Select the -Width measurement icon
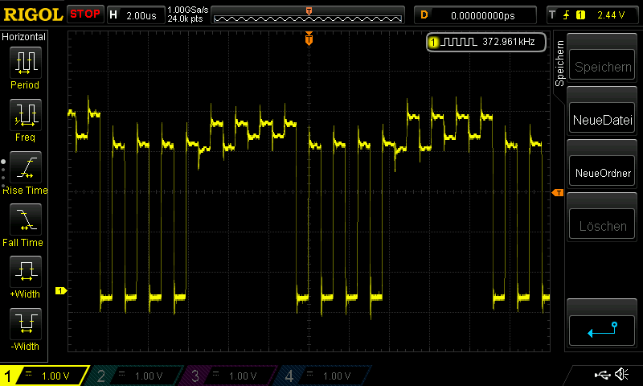The width and height of the screenshot is (643, 386). [26, 323]
